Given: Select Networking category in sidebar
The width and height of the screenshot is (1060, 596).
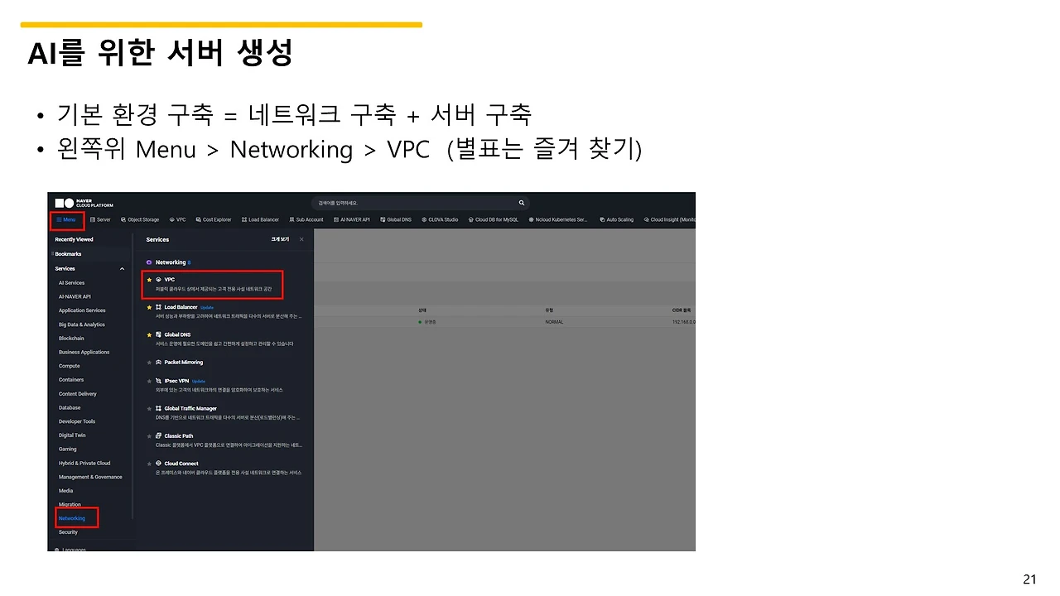Looking at the screenshot, I should [x=72, y=518].
